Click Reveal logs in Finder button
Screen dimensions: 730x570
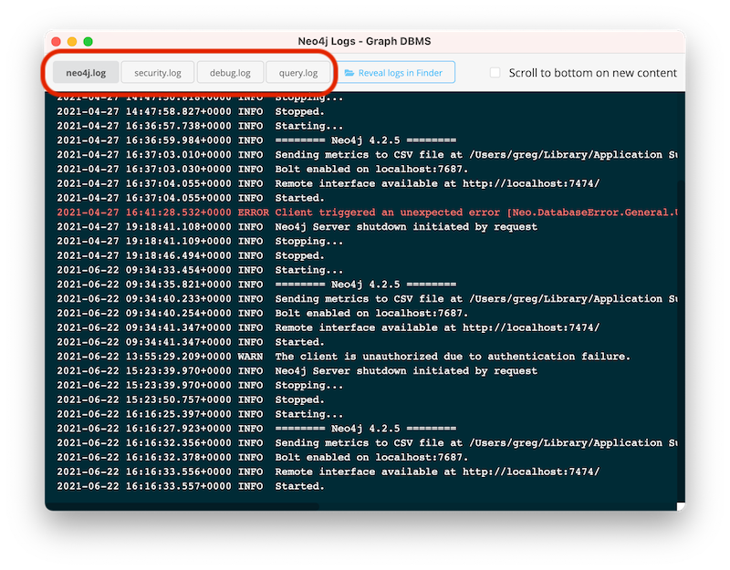tap(394, 73)
